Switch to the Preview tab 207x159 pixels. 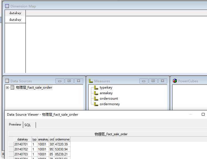click(x=15, y=124)
